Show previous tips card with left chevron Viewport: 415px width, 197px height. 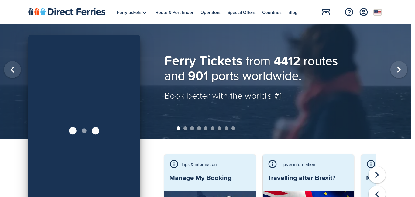(x=377, y=193)
